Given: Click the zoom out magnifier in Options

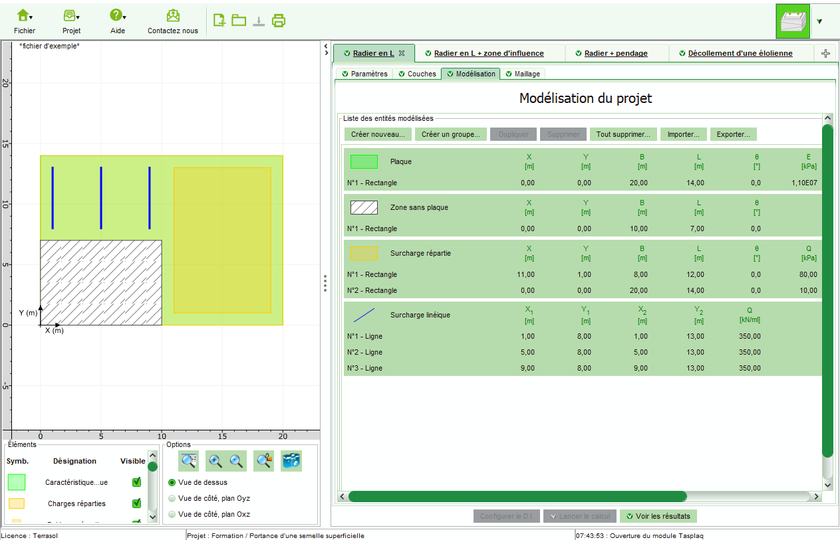Looking at the screenshot, I should pos(237,461).
